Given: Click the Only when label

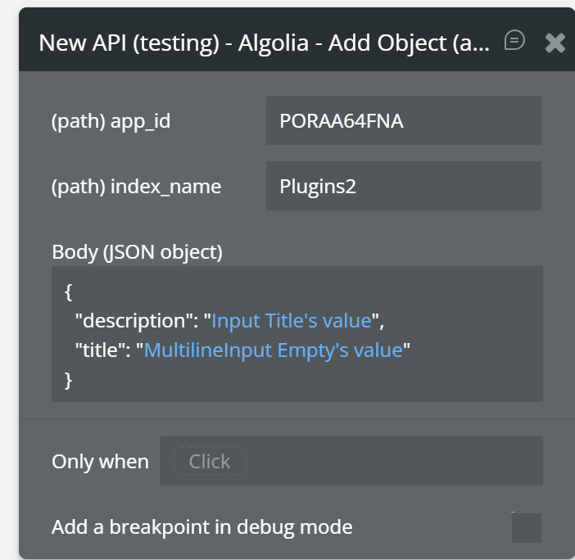Looking at the screenshot, I should [100, 462].
